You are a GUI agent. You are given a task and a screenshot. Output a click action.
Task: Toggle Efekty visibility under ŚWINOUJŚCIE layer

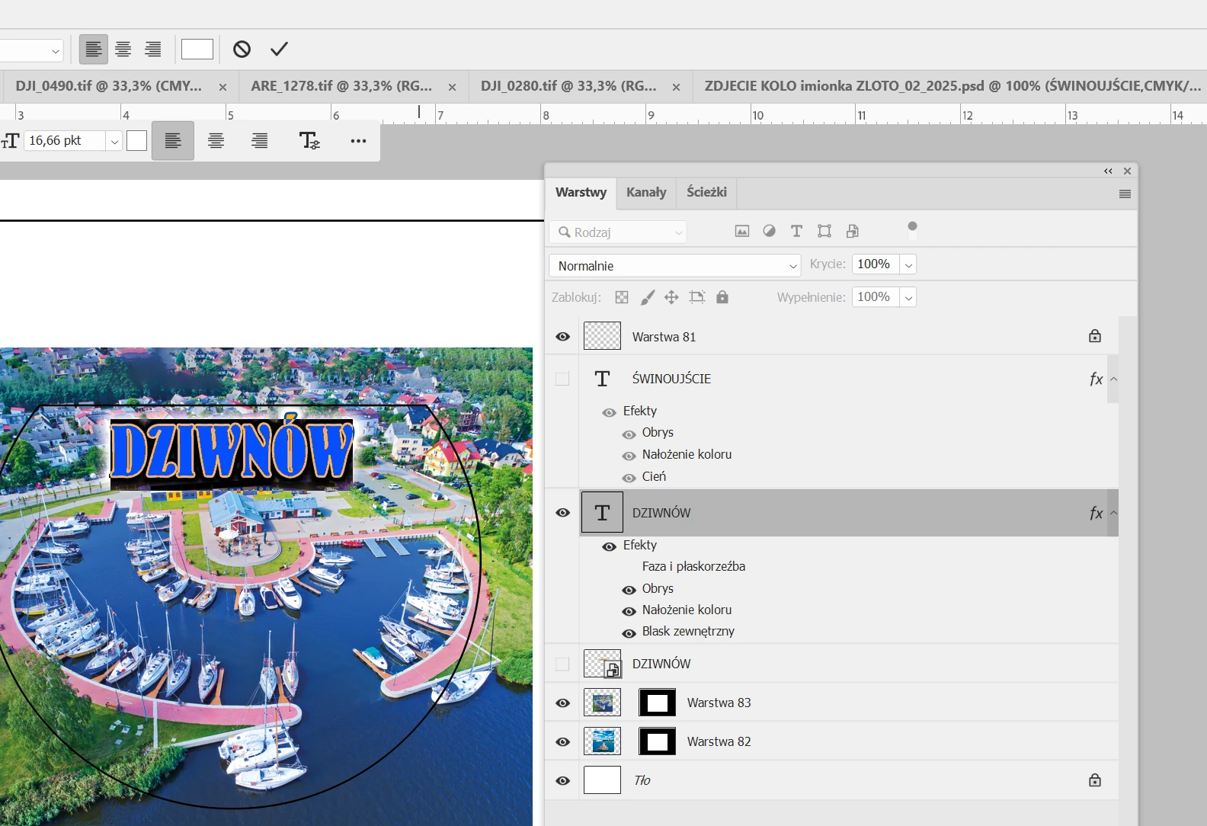pos(609,412)
